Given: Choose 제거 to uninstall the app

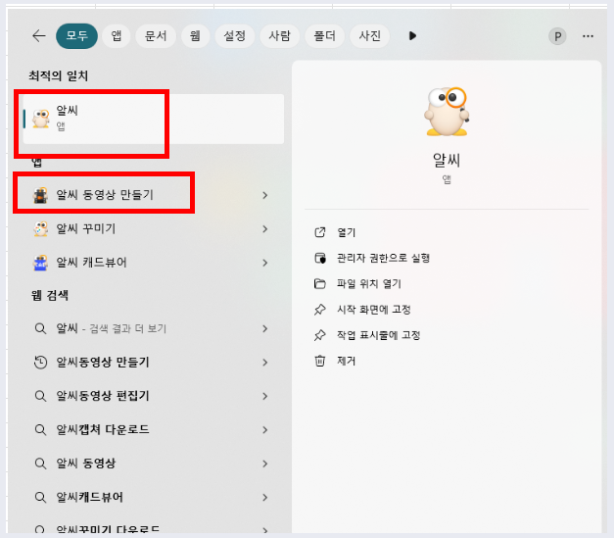Looking at the screenshot, I should 346,361.
